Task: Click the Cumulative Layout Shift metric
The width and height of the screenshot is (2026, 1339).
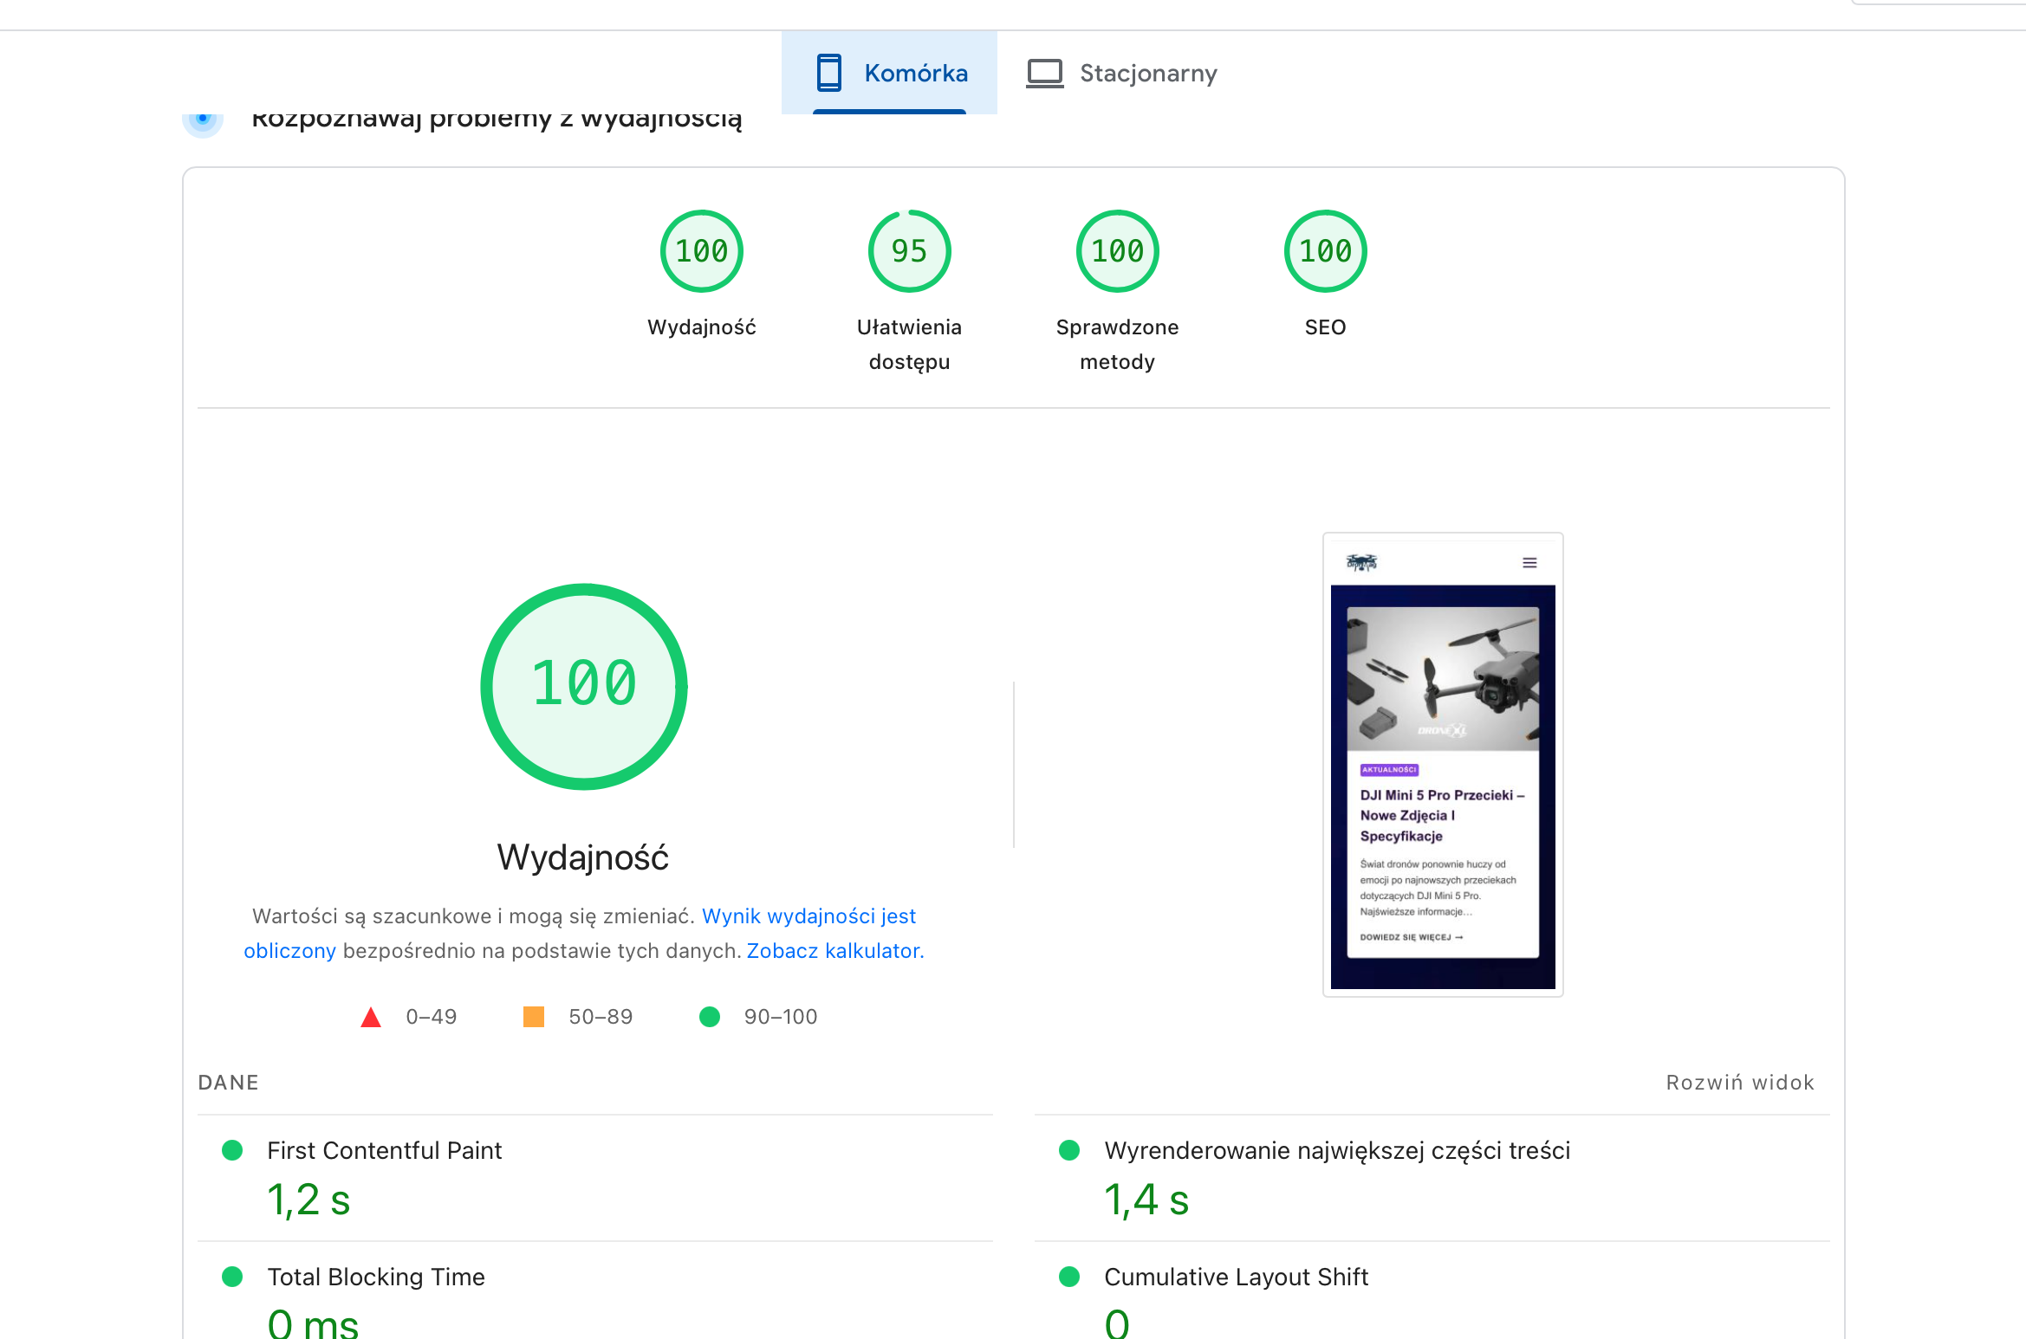Action: pos(1236,1277)
